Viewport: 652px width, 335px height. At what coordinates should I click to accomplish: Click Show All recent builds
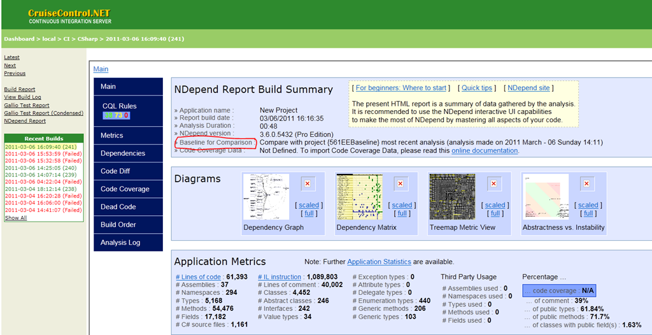[x=16, y=218]
